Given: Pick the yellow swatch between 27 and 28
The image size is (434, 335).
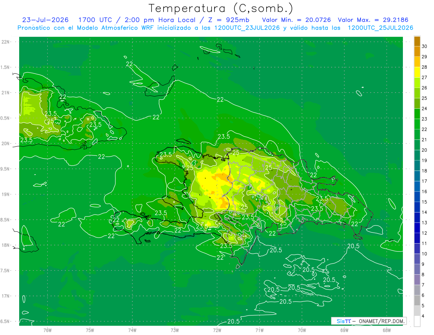Looking at the screenshot, I should tap(417, 72).
